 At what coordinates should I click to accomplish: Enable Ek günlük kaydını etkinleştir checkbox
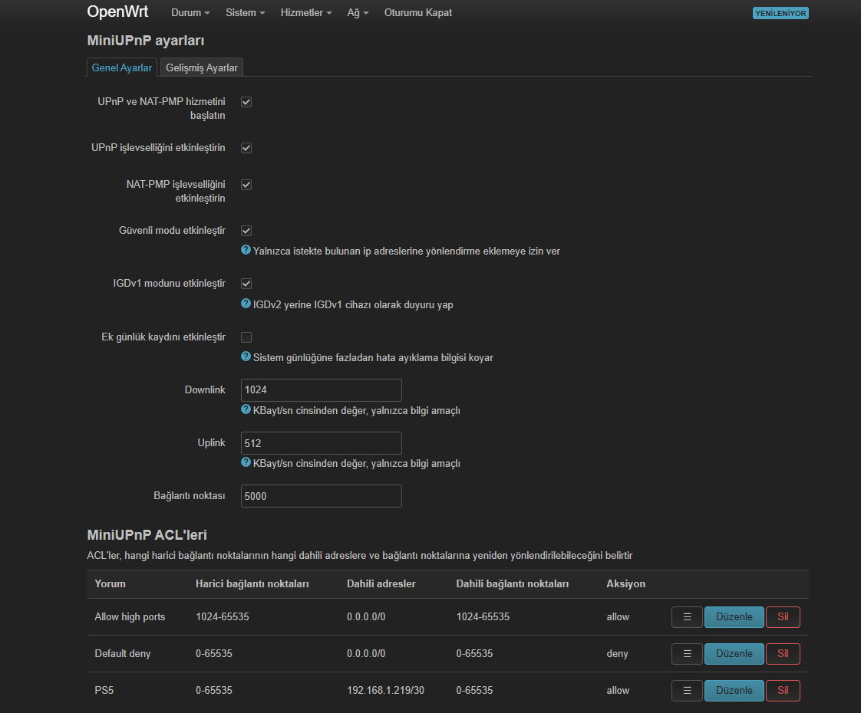(246, 337)
